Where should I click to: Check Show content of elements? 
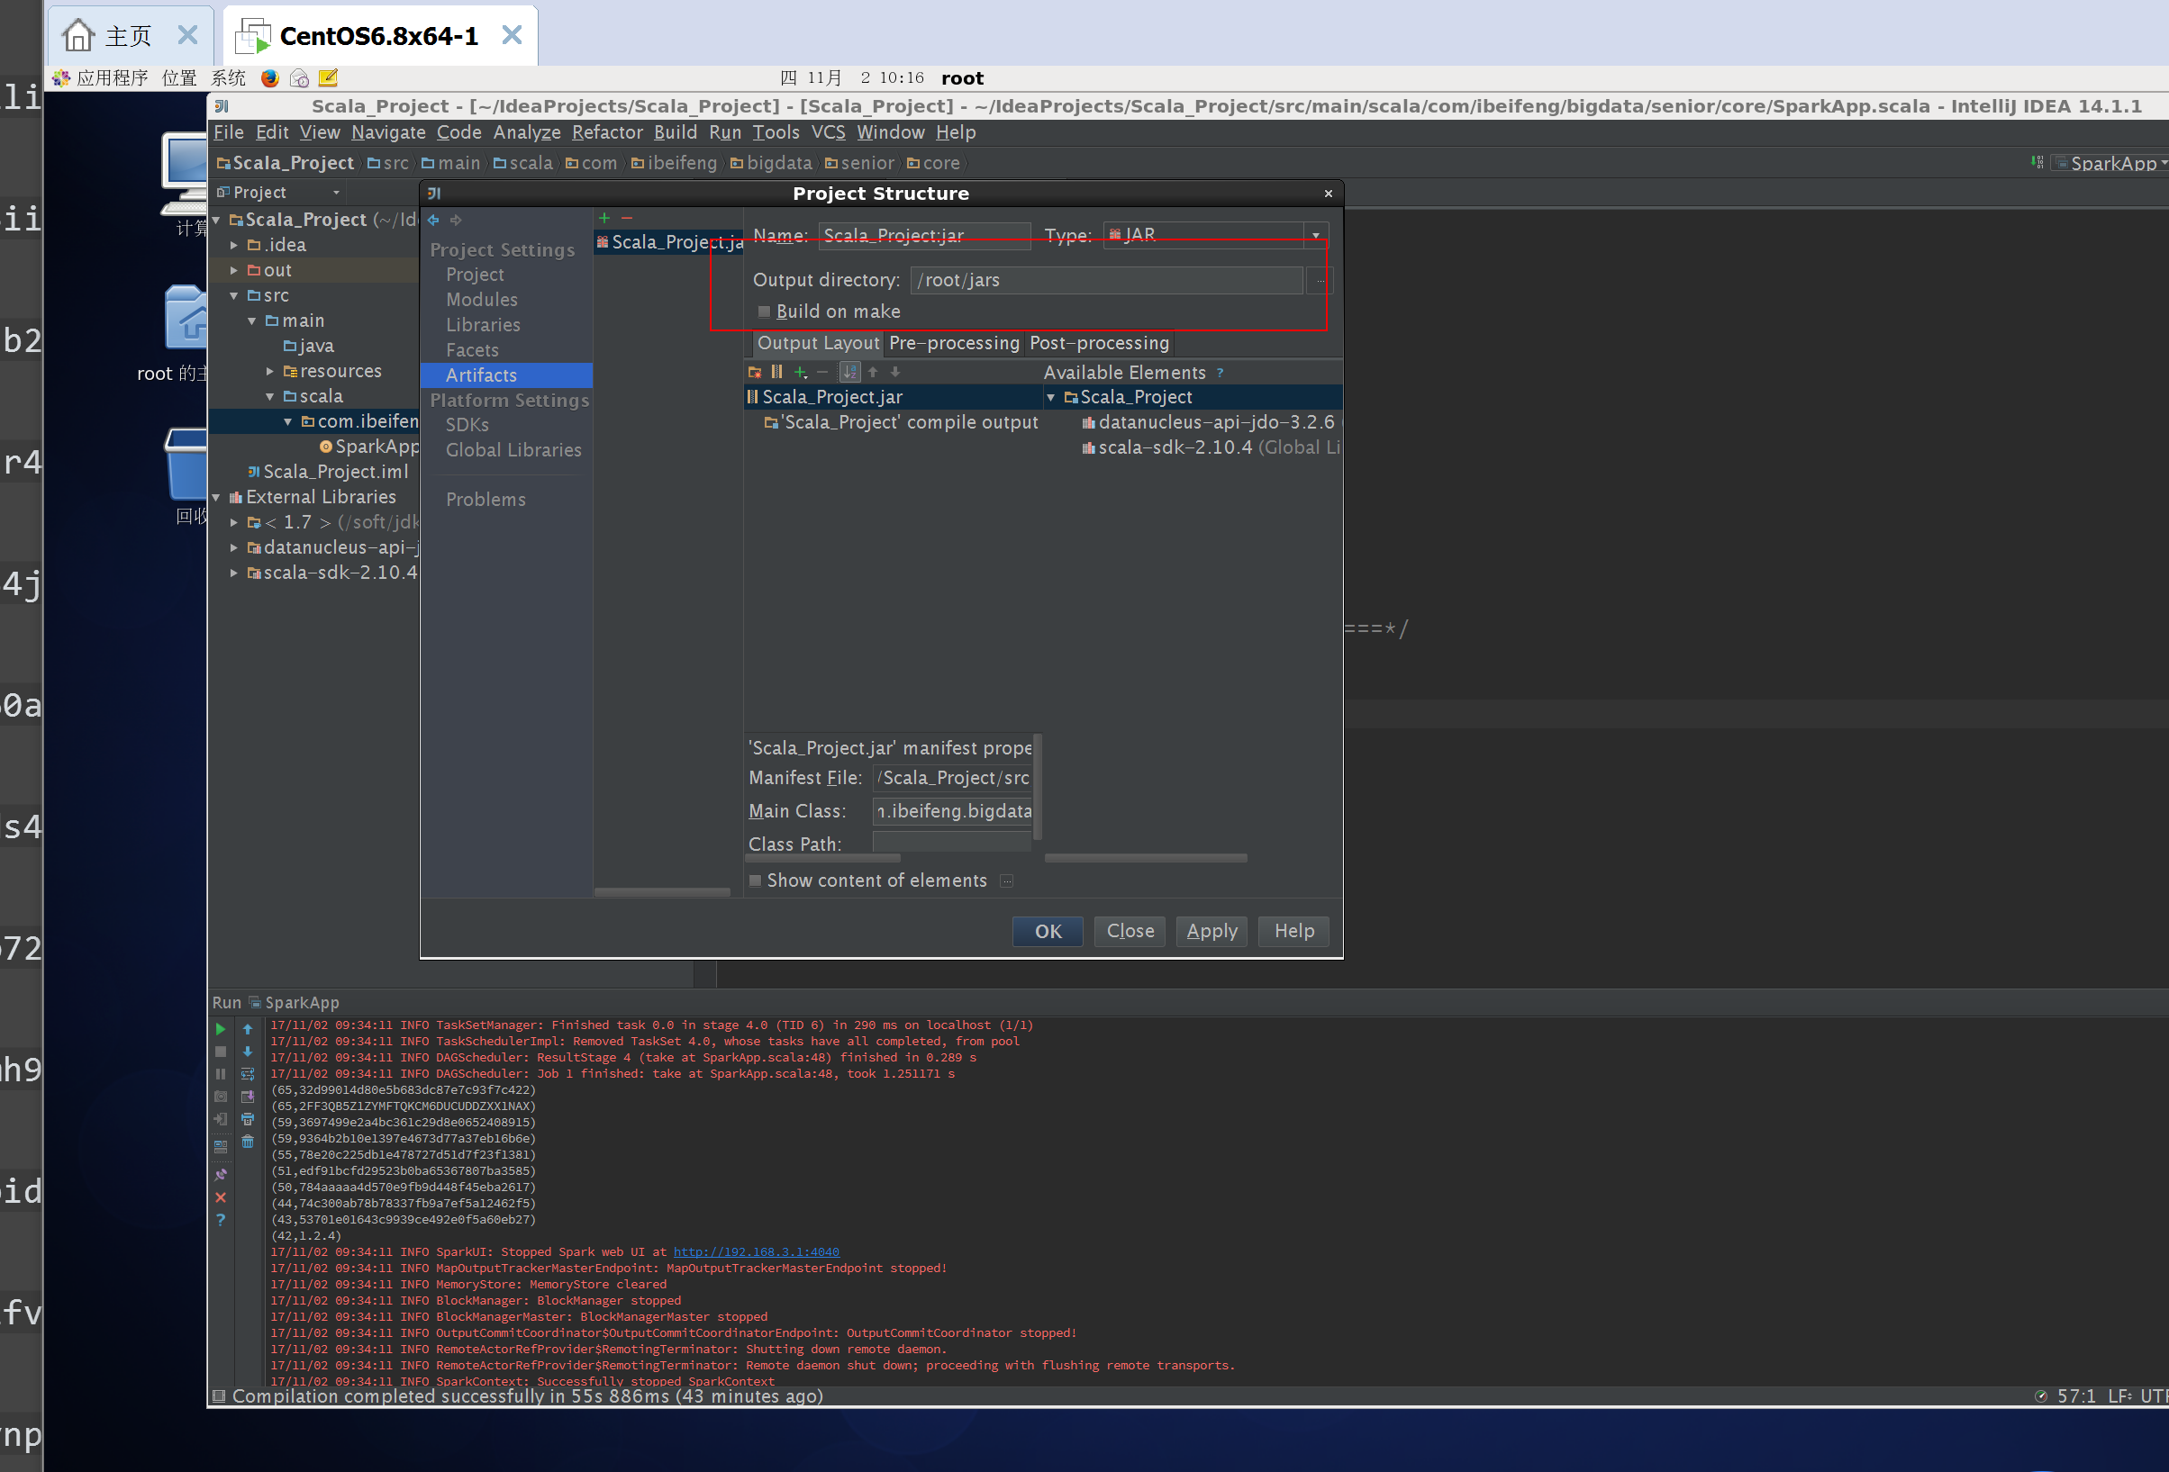(x=756, y=880)
